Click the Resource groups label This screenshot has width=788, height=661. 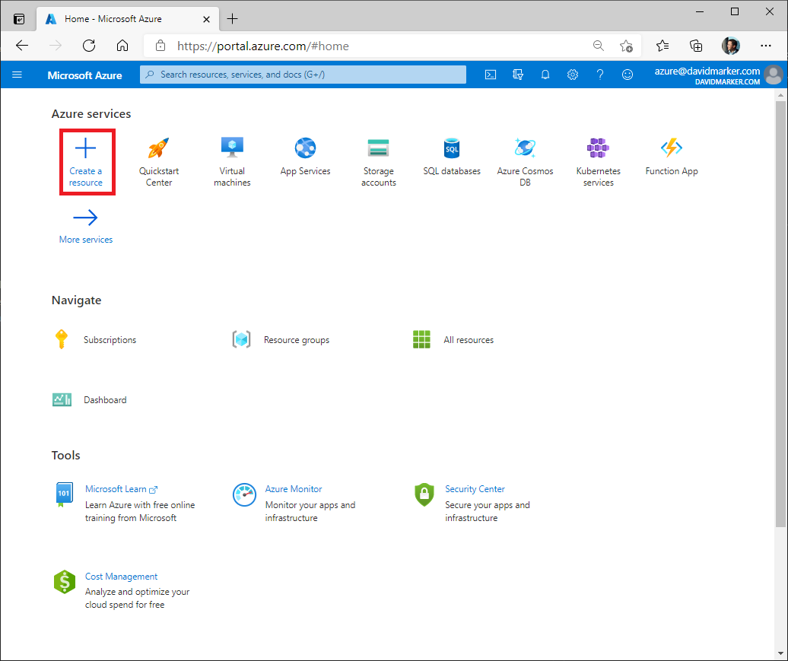(x=297, y=340)
